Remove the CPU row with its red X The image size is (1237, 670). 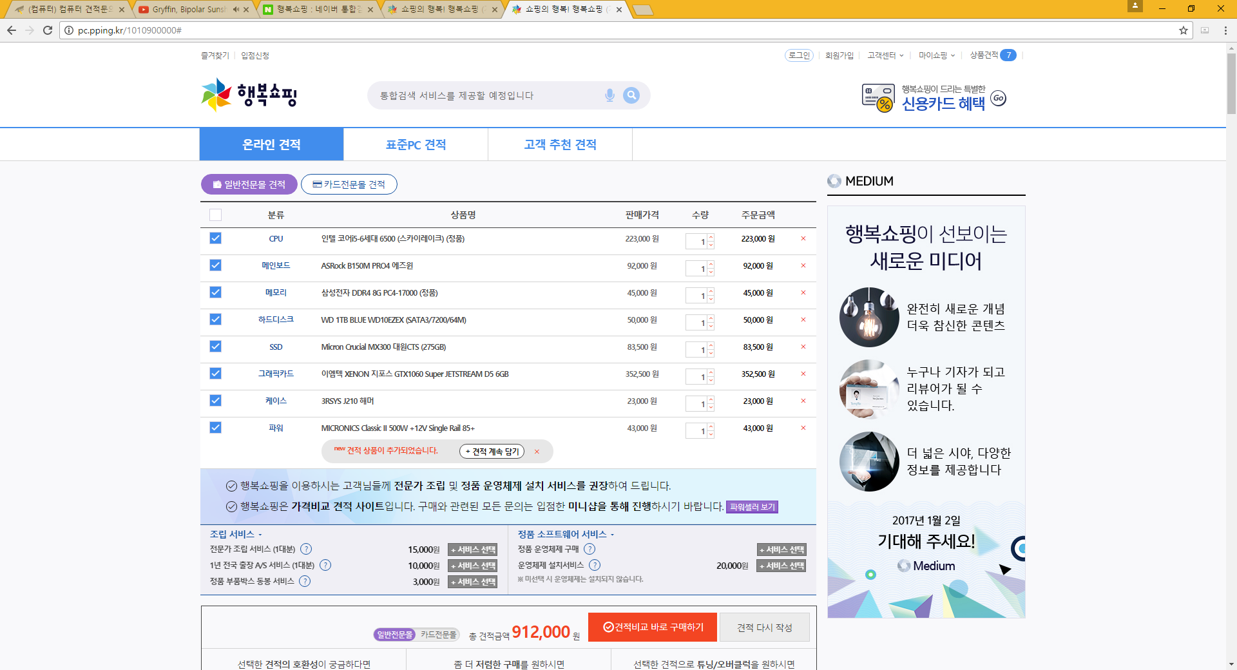tap(803, 239)
